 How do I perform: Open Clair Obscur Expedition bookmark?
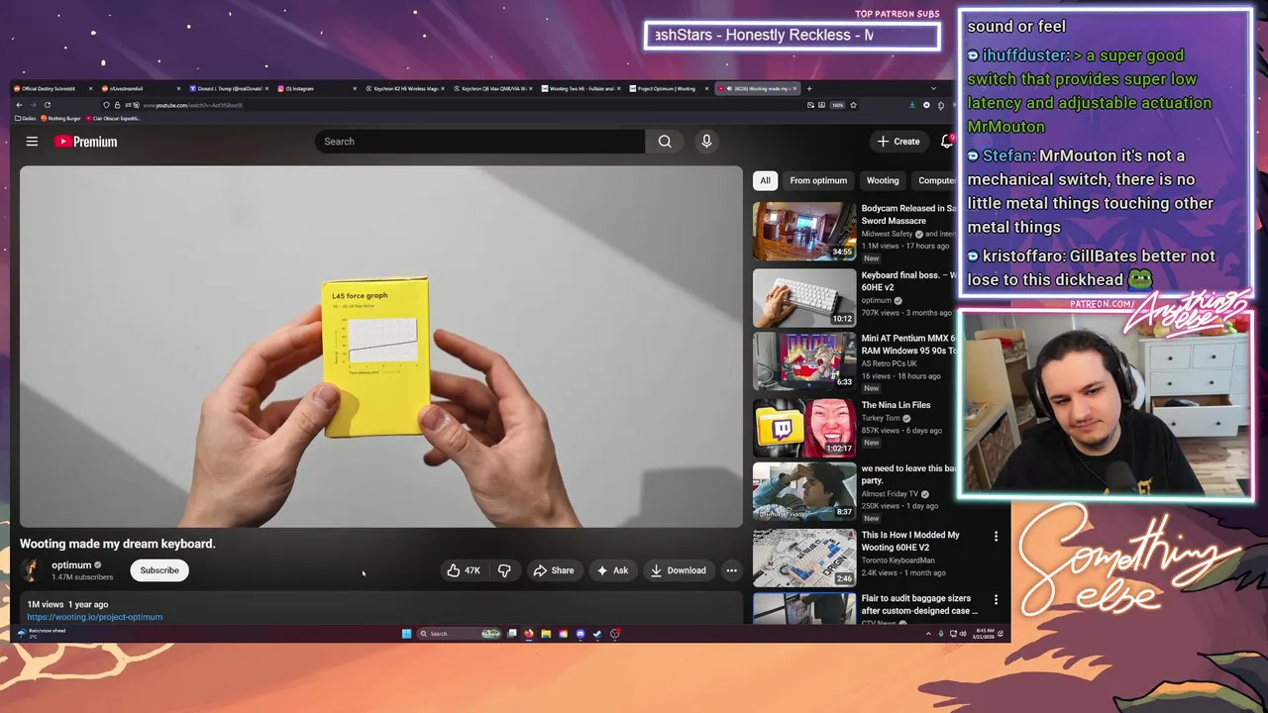114,119
